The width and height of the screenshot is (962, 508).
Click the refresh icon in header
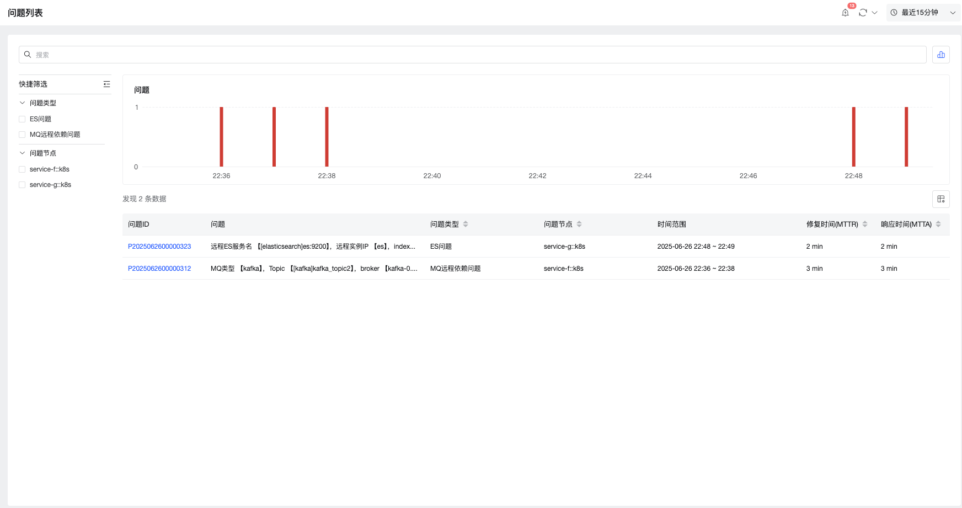point(863,13)
